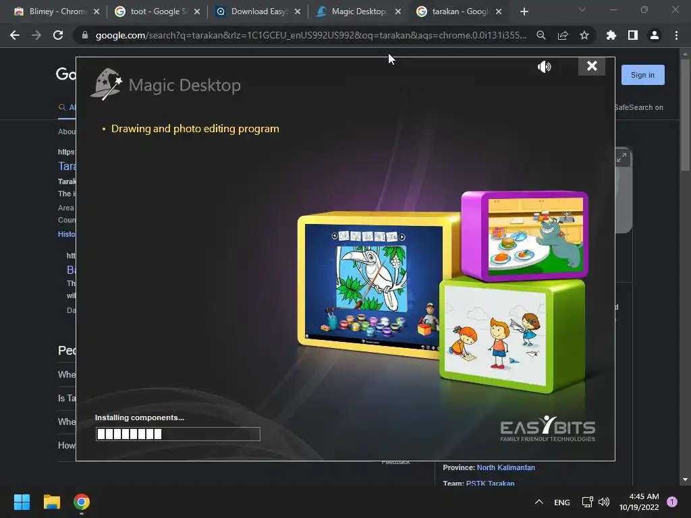Open the zoom magnifier icon in address bar
The image size is (691, 518).
(541, 35)
